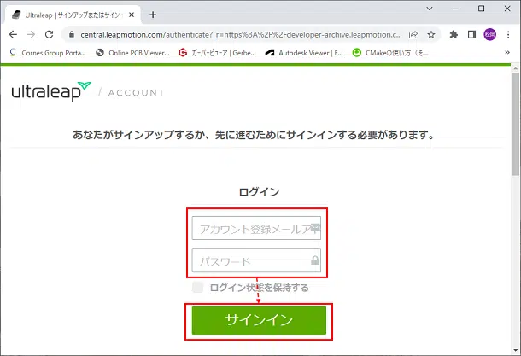Reload the page with the refresh icon
Screen dimensions: 521x356
coord(51,35)
